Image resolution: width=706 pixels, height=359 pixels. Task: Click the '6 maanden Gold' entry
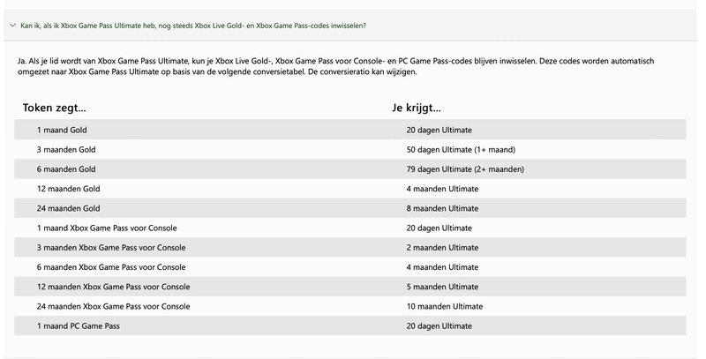66,169
